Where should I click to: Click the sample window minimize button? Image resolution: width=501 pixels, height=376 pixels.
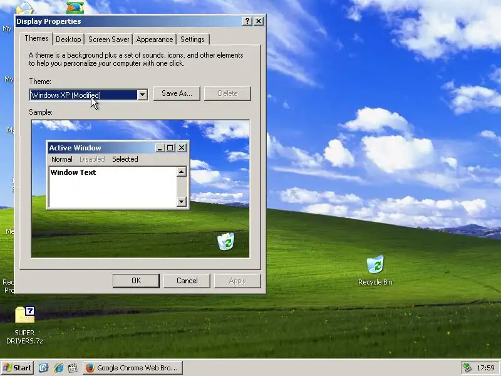tap(160, 148)
